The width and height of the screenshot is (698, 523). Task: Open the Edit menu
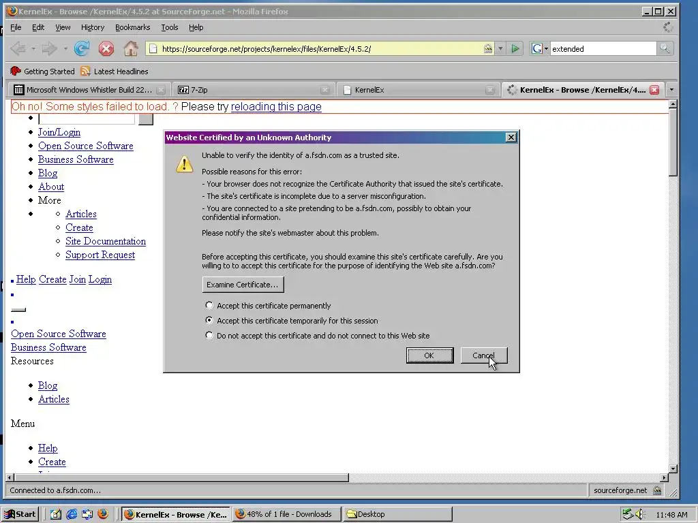38,27
